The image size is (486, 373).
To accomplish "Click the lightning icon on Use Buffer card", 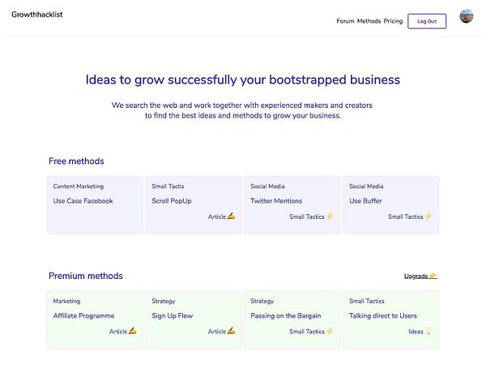I will click(x=428, y=217).
